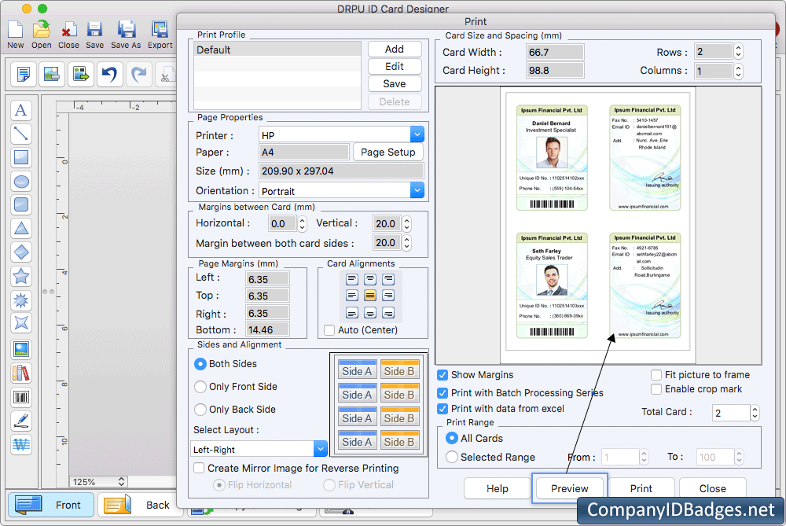Choose the middle-center card alignment icon
This screenshot has height=526, width=786.
pos(370,296)
